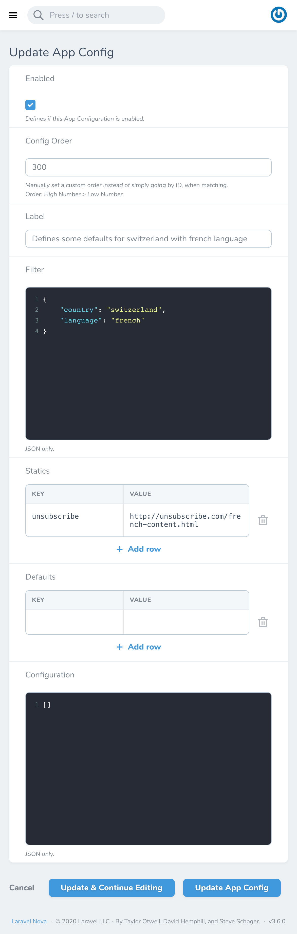This screenshot has height=934, width=297.
Task: Click the Label input field
Action: pyautogui.click(x=148, y=239)
